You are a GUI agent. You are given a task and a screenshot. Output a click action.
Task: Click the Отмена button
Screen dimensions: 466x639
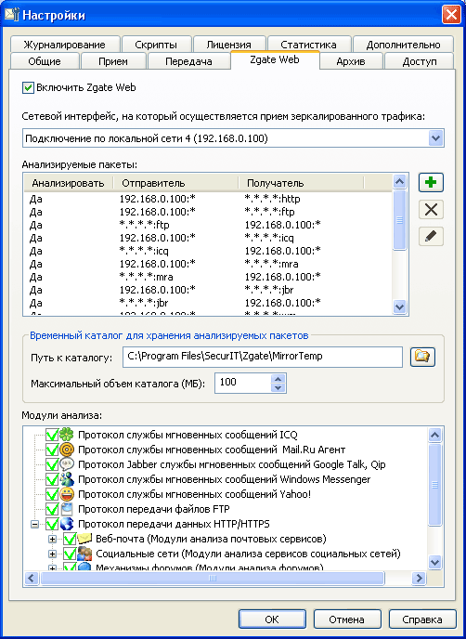point(346,619)
